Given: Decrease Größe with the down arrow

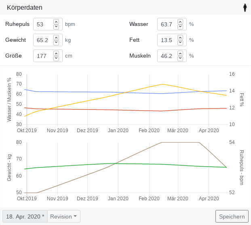Looking at the screenshot, I should click(x=56, y=58).
